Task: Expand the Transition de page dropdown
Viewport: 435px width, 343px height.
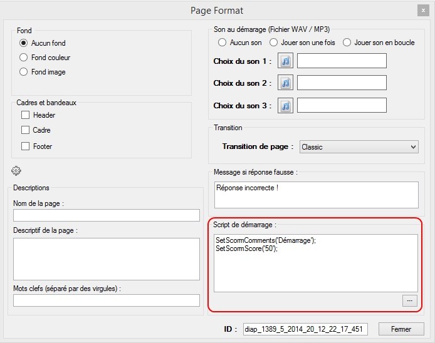Action: click(359, 147)
